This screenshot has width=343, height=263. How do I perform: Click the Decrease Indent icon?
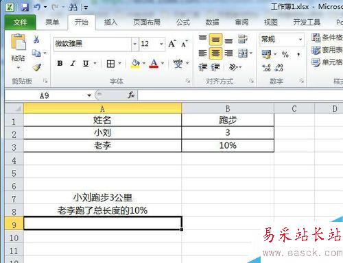(x=202, y=67)
